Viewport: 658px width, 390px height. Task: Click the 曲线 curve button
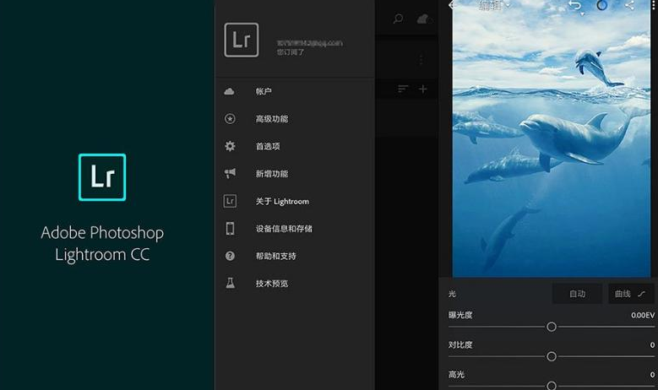tap(631, 294)
